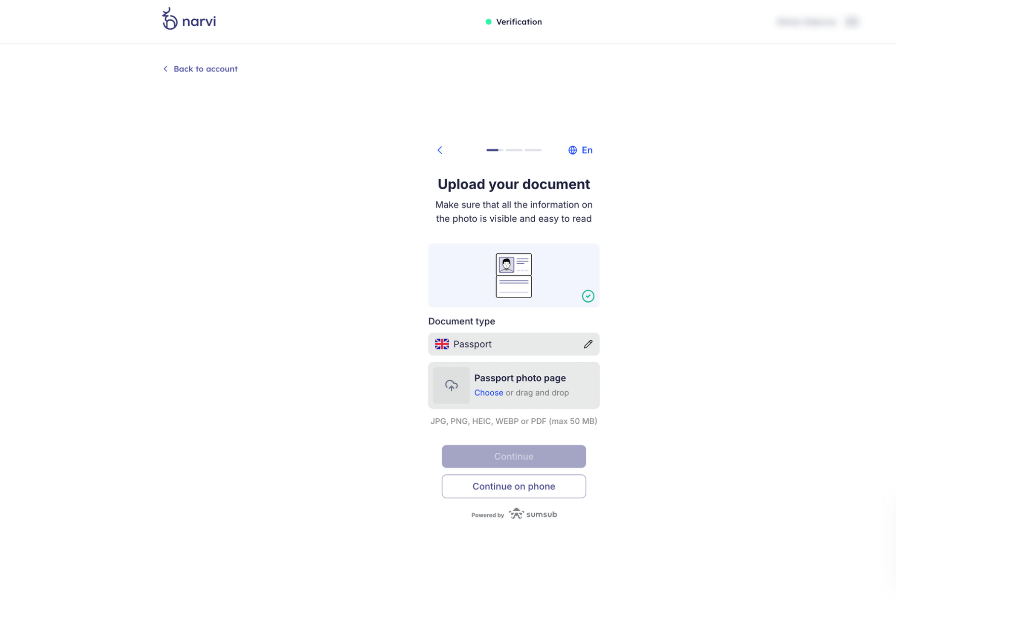Open the Passport document type field
This screenshot has width=1028, height=632.
click(x=514, y=344)
